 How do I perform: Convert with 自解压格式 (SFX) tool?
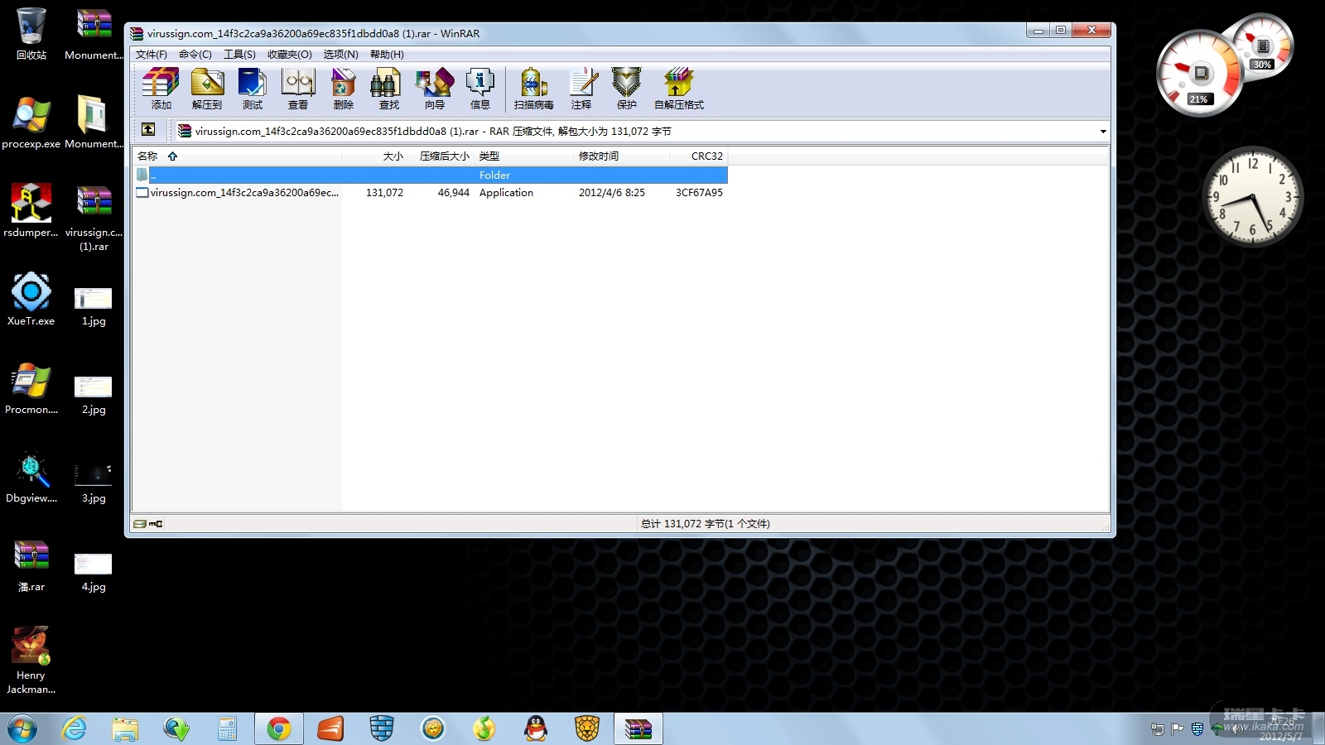679,89
